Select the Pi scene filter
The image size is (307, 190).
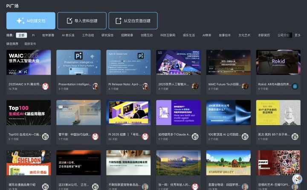click(x=34, y=35)
